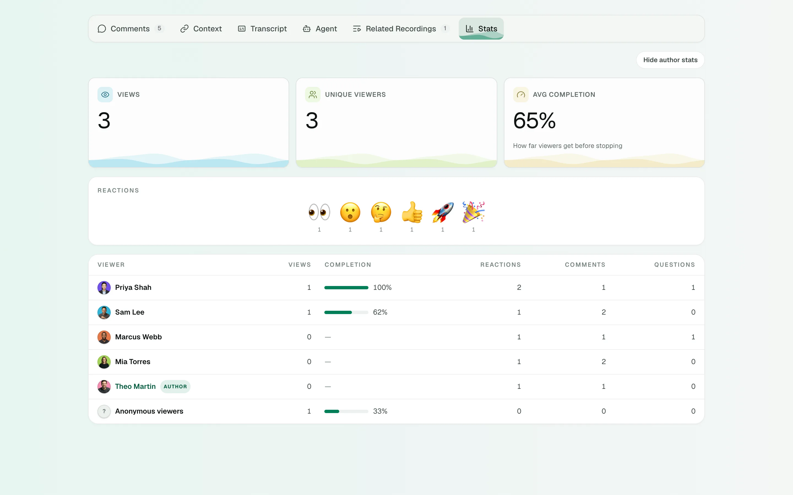The height and width of the screenshot is (495, 793).
Task: Click the 100% label in Priya Shah's row
Action: [382, 287]
